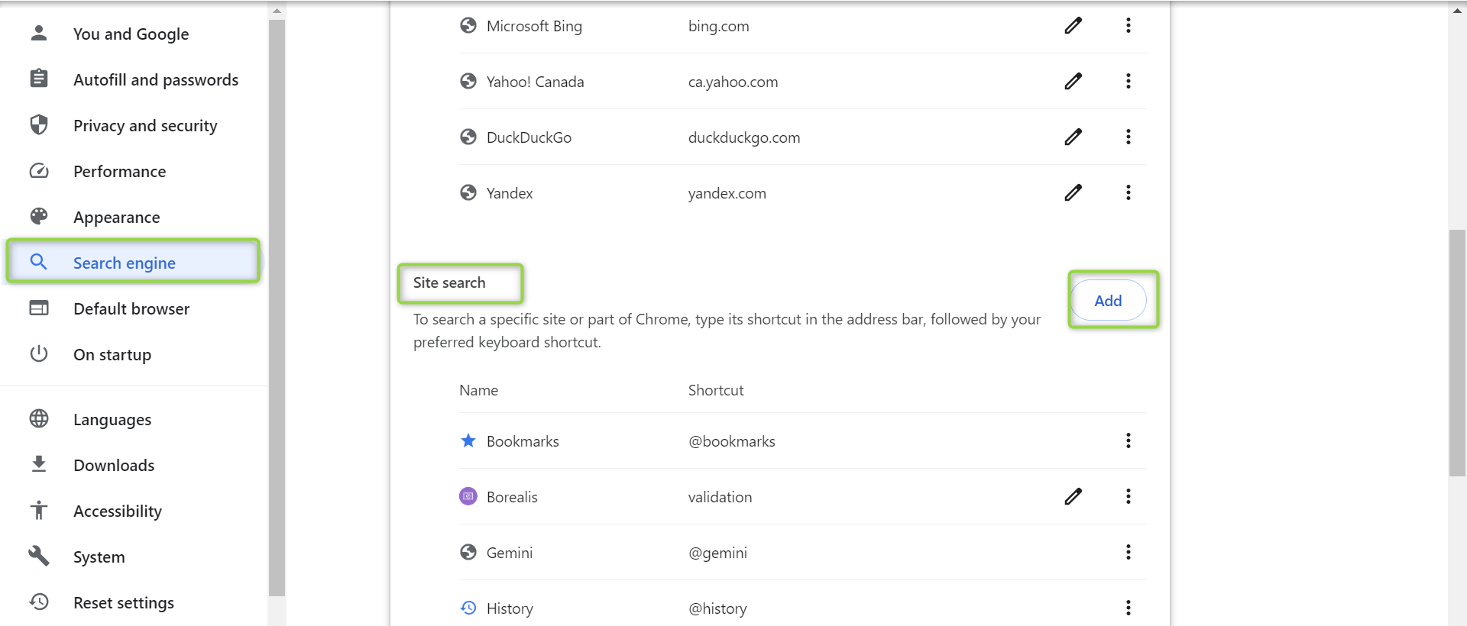Viewport: 1467px width, 626px height.
Task: Click the speedometer icon for Performance
Action: [x=39, y=171]
